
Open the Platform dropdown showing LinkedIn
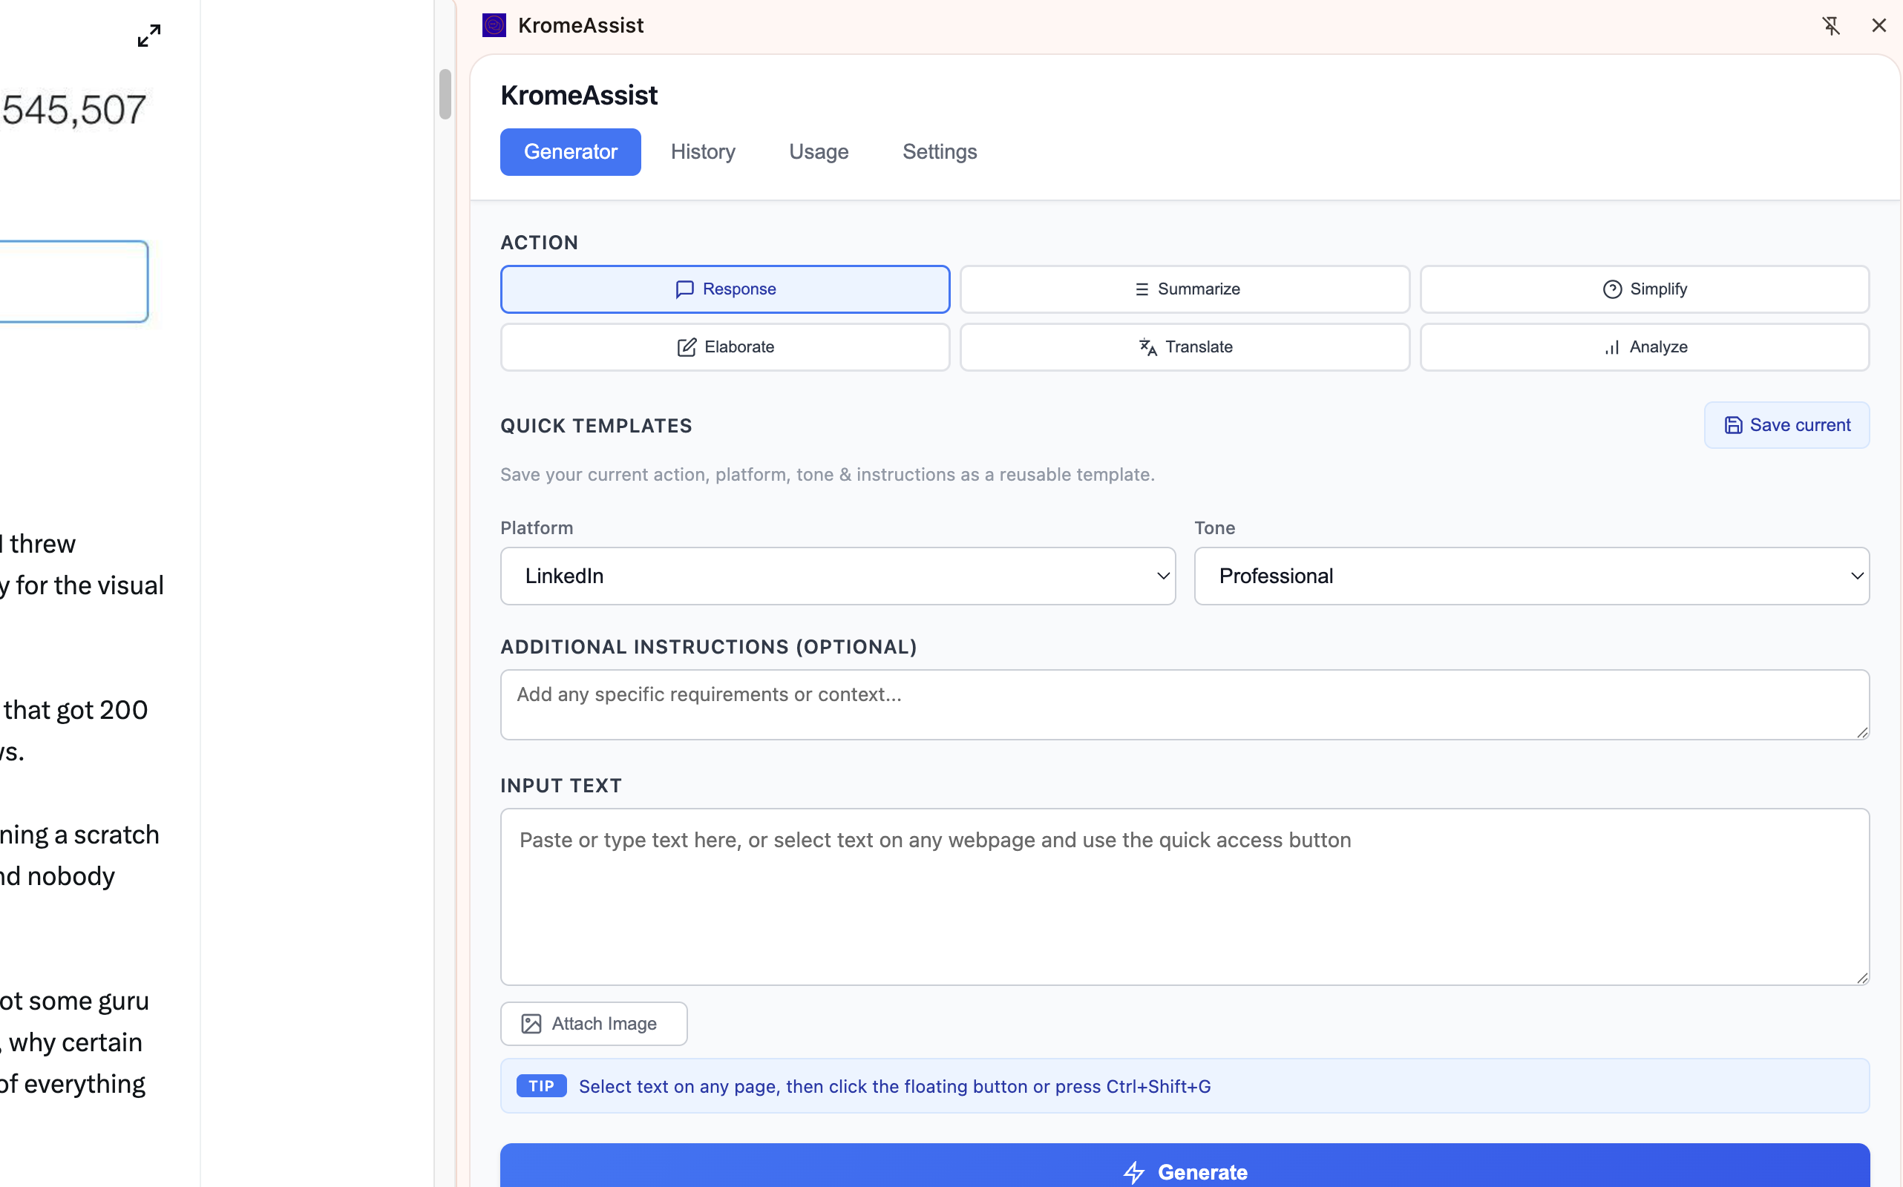[x=837, y=576]
